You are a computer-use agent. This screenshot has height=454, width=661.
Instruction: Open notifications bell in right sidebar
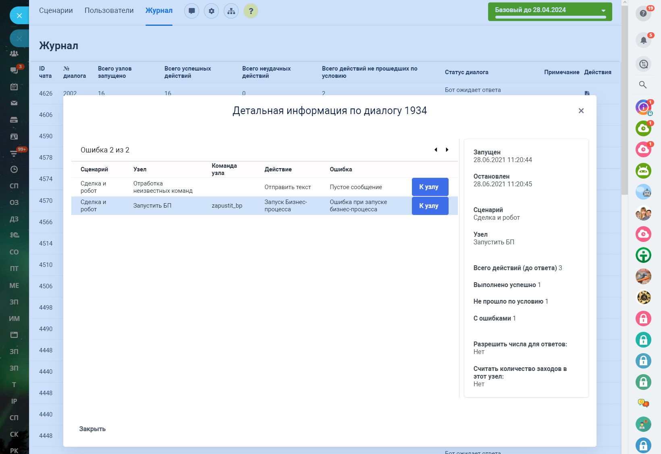[x=643, y=40]
